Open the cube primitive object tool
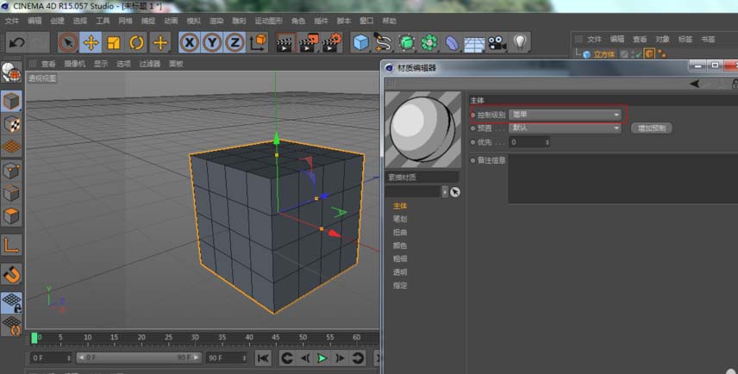 point(360,42)
